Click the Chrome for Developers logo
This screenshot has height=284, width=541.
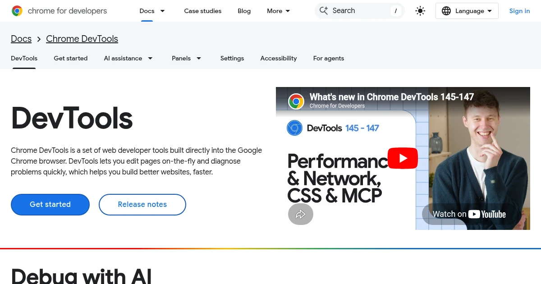coord(60,11)
